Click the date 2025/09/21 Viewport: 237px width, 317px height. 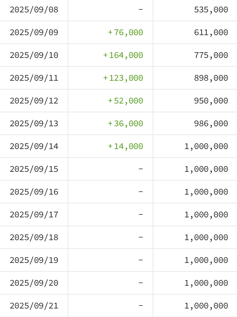pyautogui.click(x=34, y=306)
